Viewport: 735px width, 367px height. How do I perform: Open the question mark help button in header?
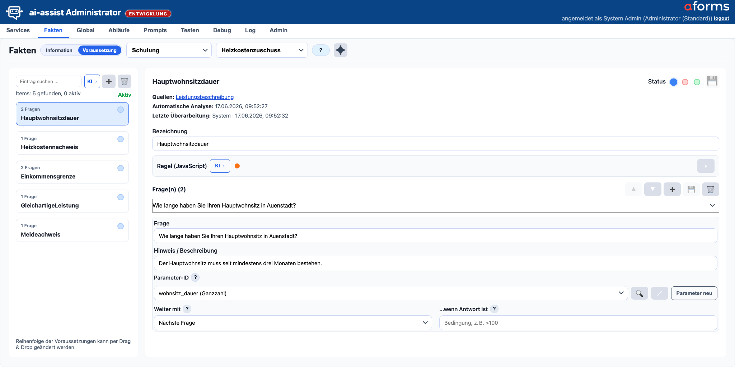(x=321, y=50)
